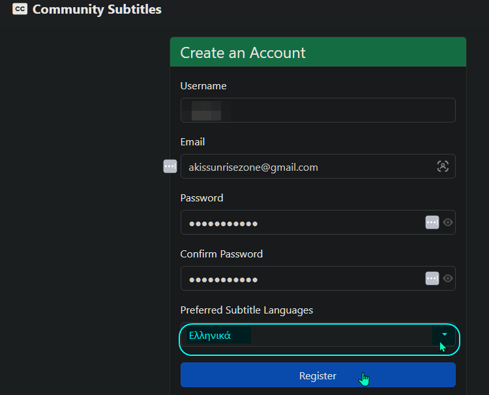
Task: Focus the Password entry box
Action: click(x=300, y=222)
